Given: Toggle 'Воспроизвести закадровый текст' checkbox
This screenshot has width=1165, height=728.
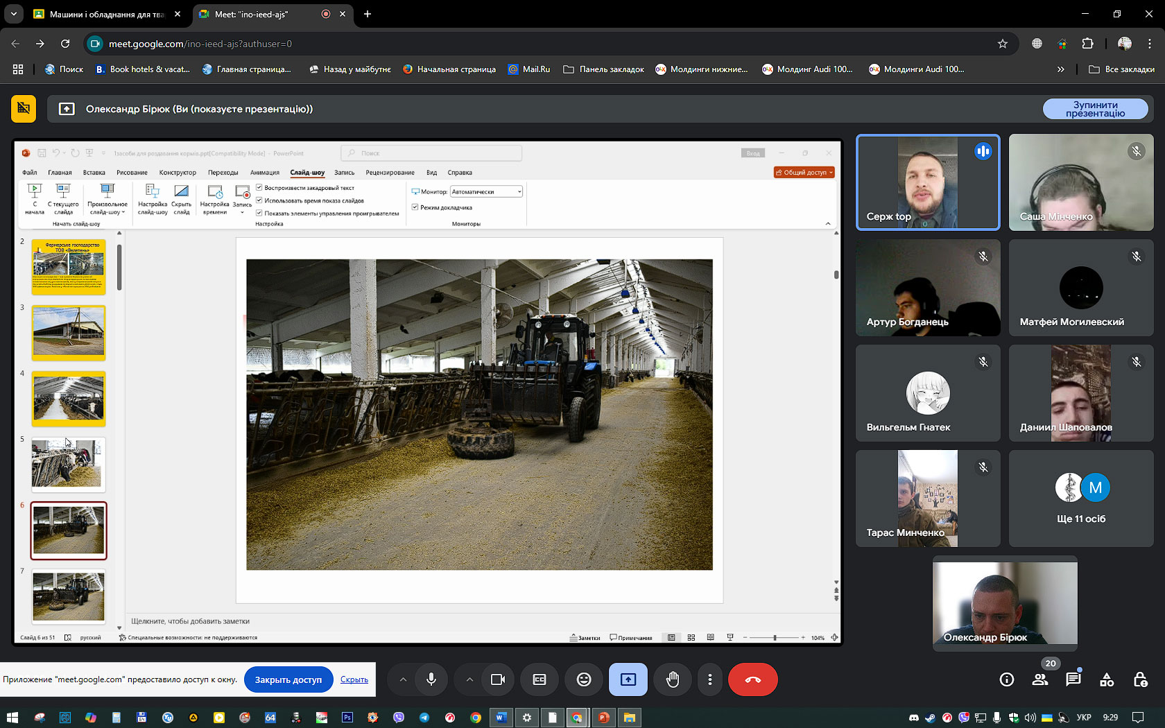Looking at the screenshot, I should [259, 187].
